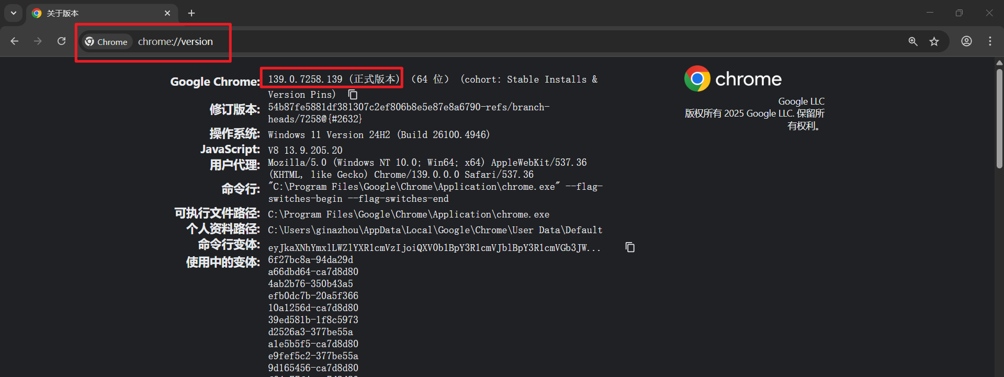The height and width of the screenshot is (377, 1004).
Task: Click the 修订版本 label
Action: [x=234, y=109]
